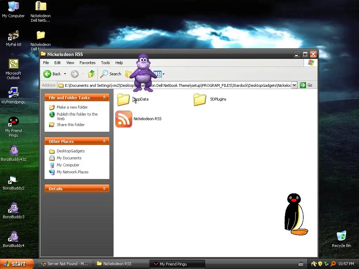This screenshot has height=269, width=359.
Task: Open the Help menu
Action: [x=119, y=63]
